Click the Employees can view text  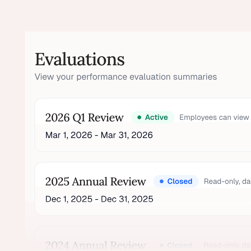(214, 117)
